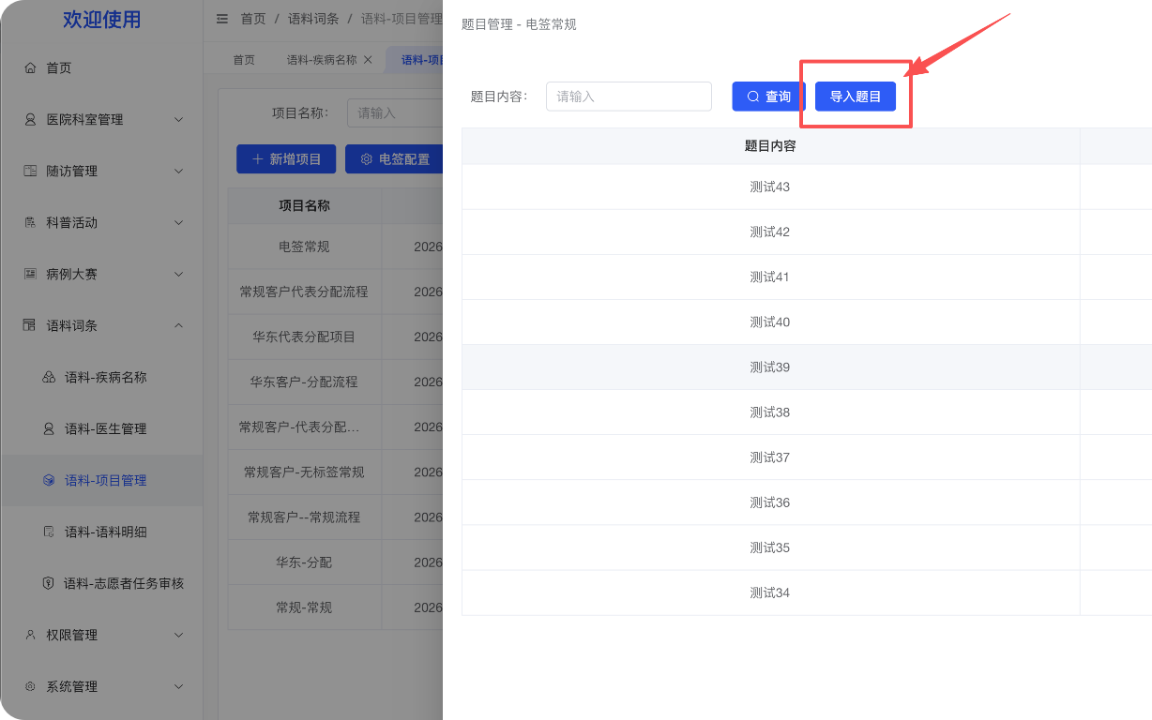The height and width of the screenshot is (720, 1152).
Task: Select the 测试35 row
Action: [x=807, y=547]
